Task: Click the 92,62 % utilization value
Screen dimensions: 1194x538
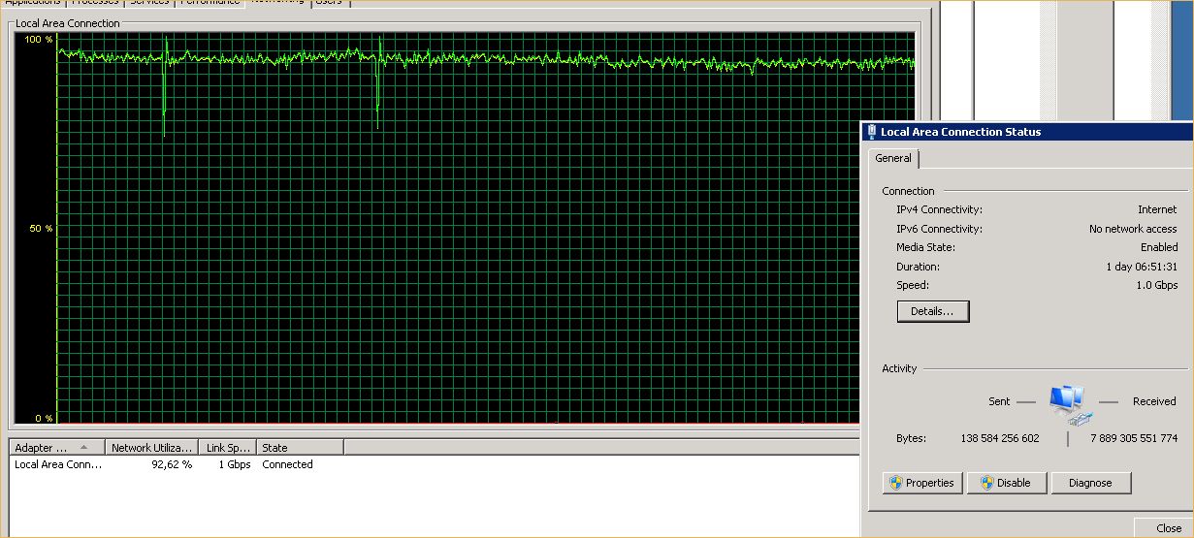Action: (x=171, y=464)
